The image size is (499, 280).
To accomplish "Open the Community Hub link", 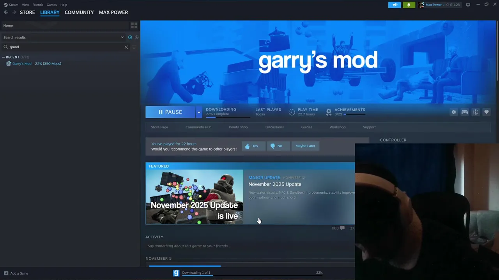I will click(x=198, y=127).
